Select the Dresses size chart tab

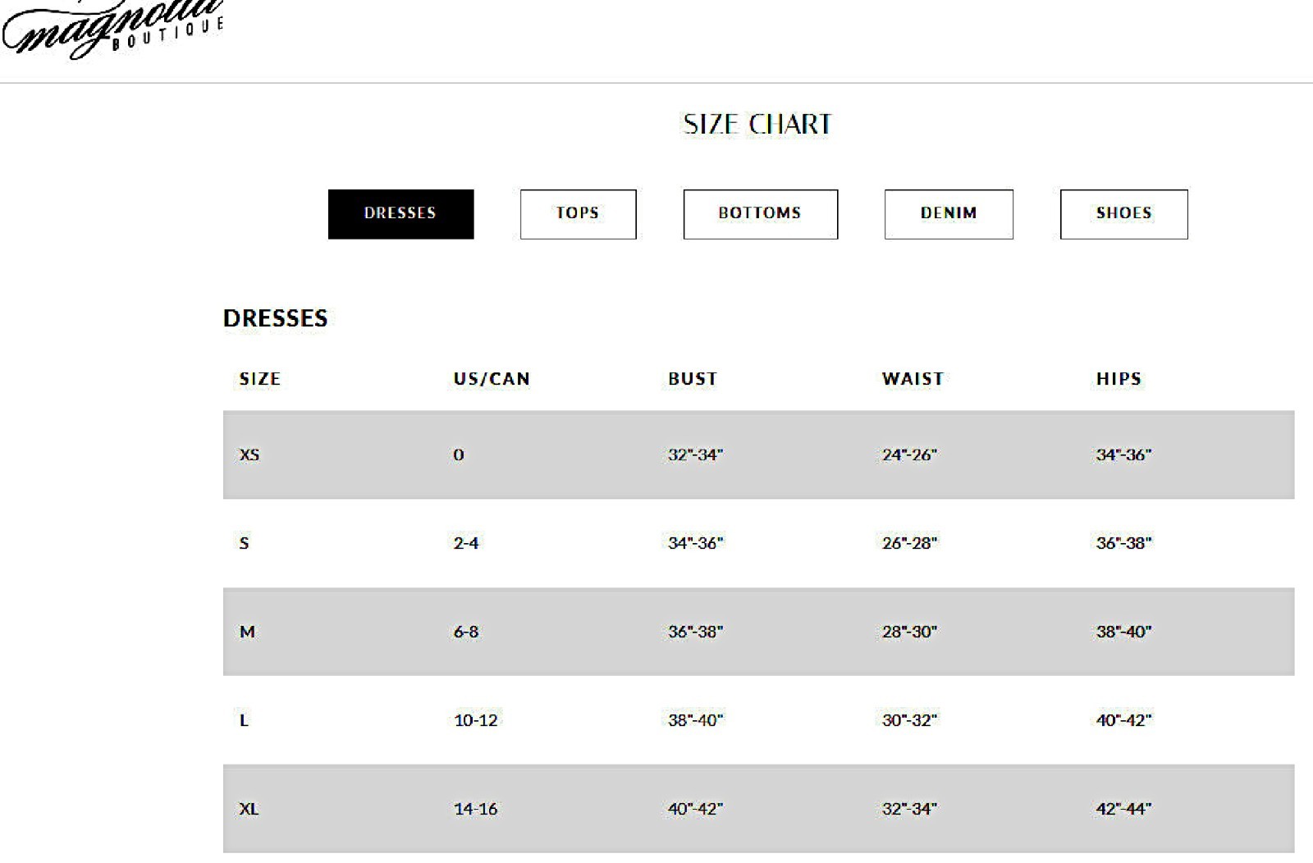coord(400,214)
